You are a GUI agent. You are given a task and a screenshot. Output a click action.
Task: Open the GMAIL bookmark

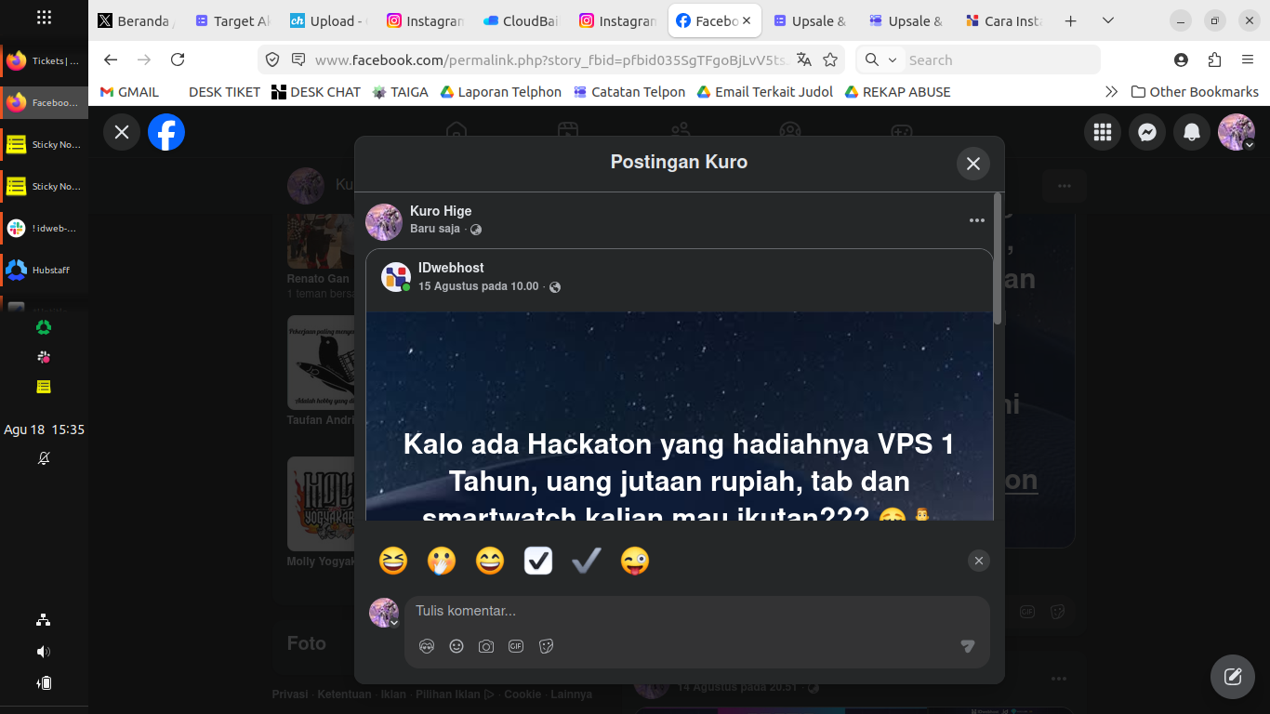click(x=129, y=92)
